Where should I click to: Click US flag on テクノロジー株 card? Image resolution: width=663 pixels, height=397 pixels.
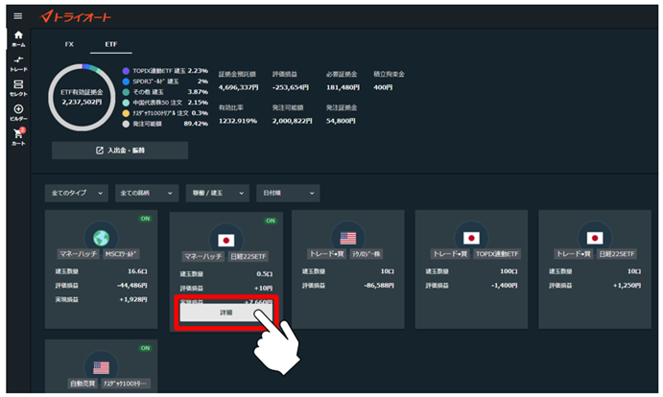(x=348, y=238)
